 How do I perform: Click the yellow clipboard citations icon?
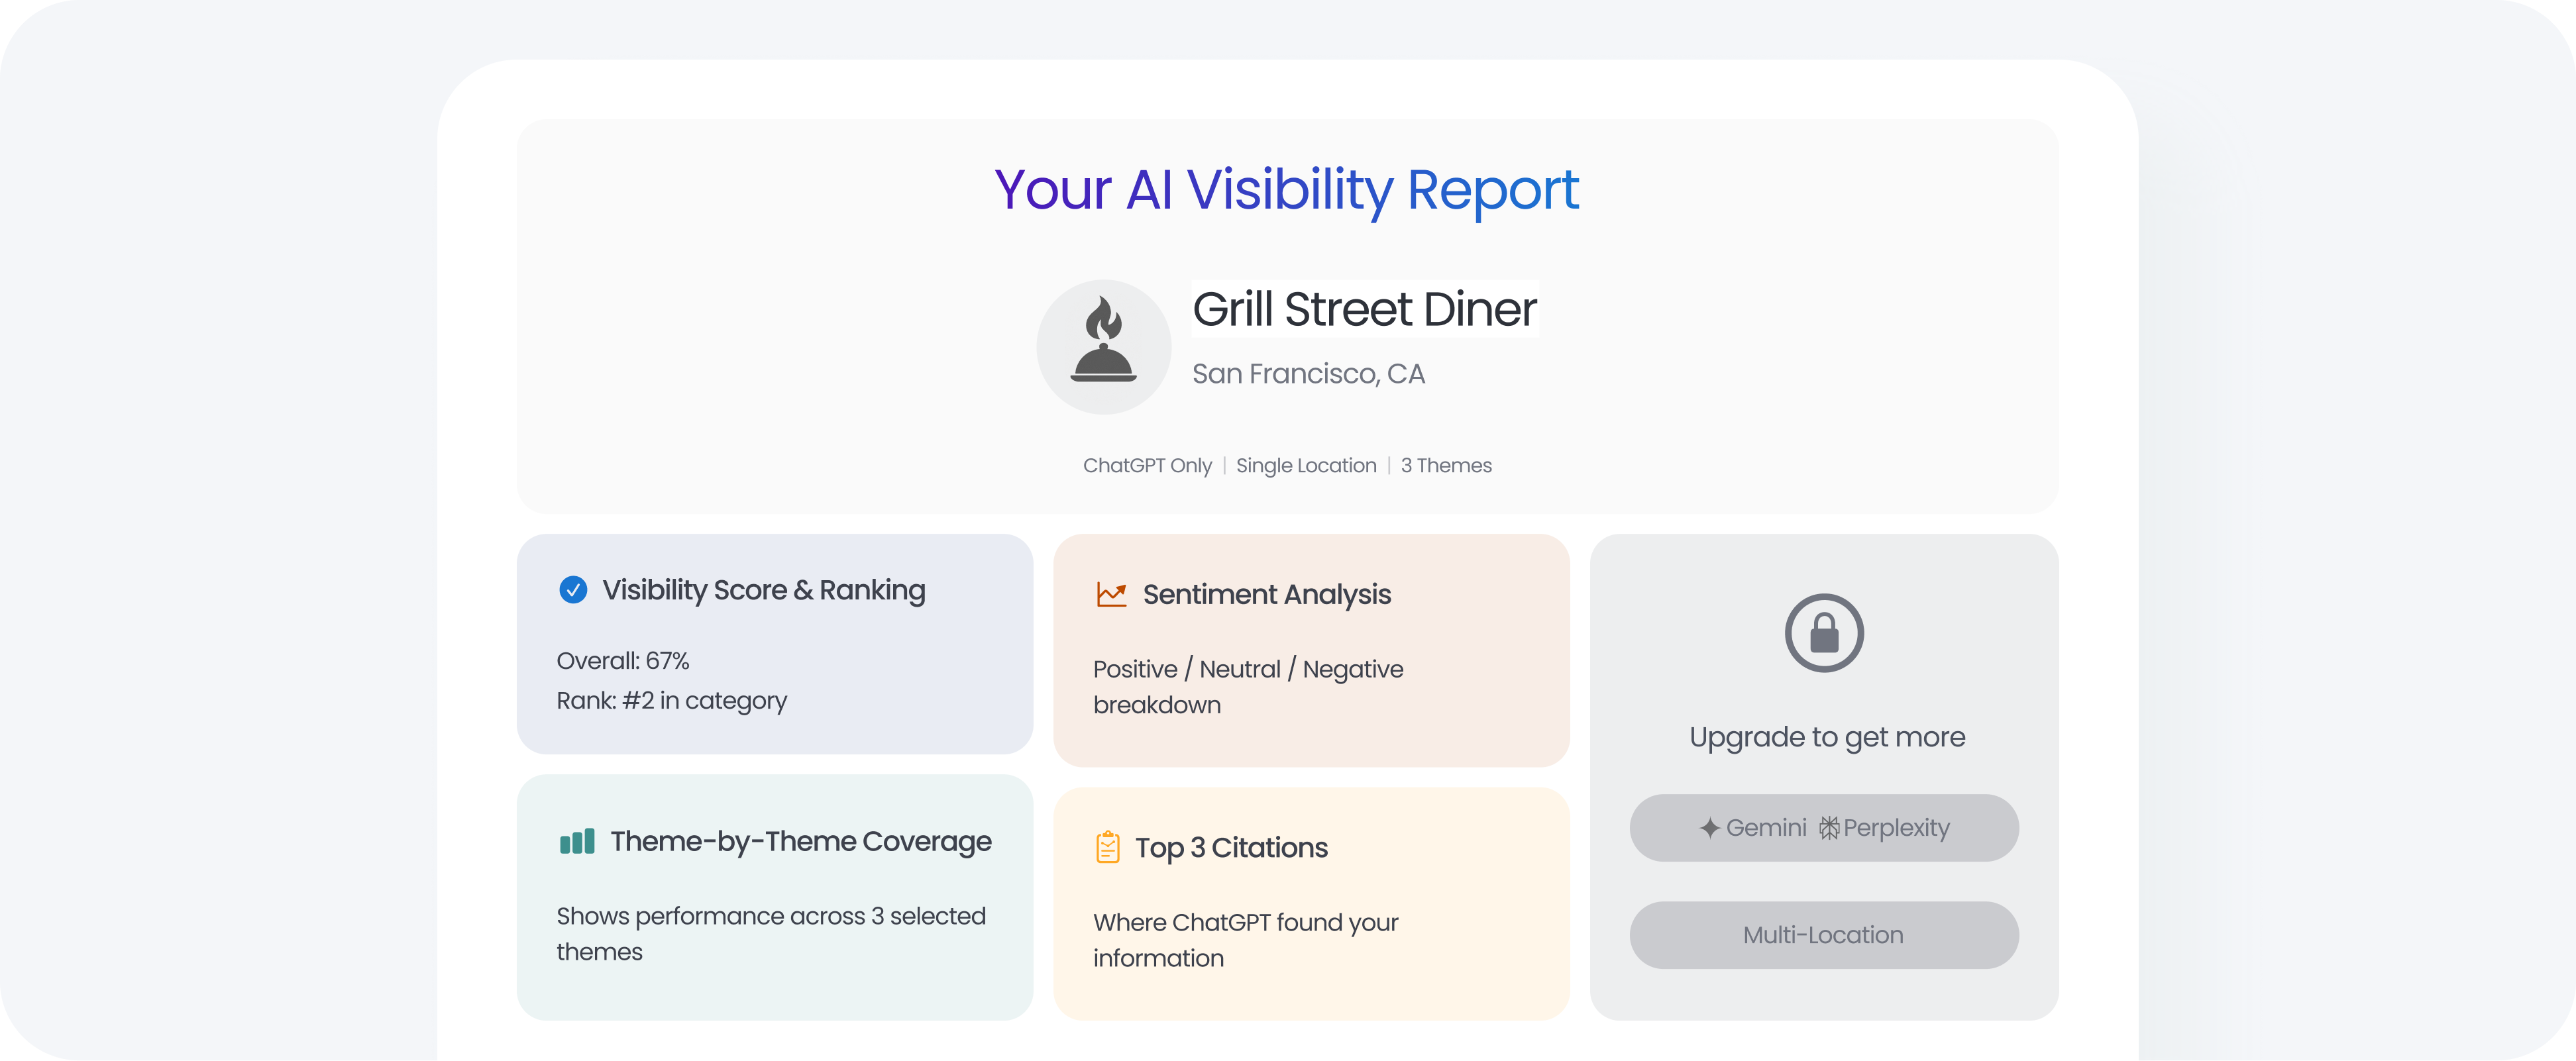[x=1107, y=847]
